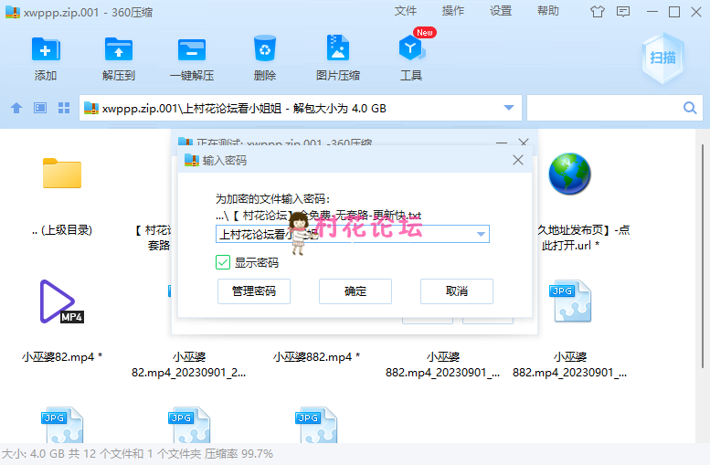Click the 添加 (Add) toolbar icon

tap(46, 49)
